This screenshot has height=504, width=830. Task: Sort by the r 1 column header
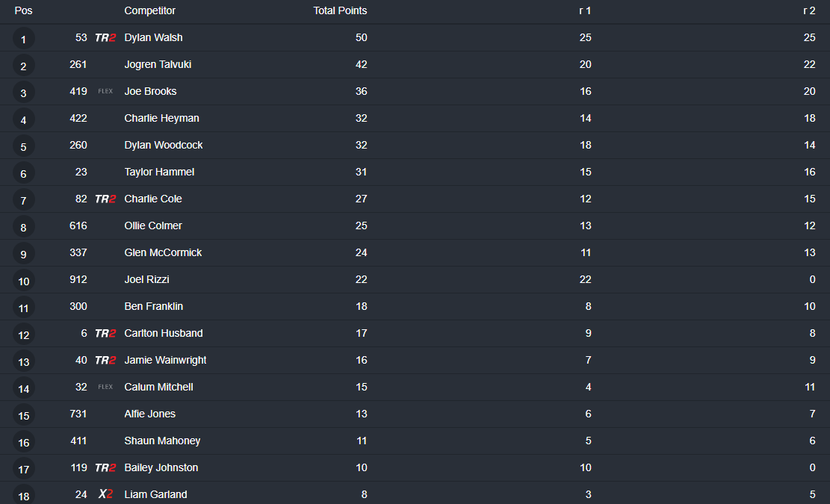point(585,10)
